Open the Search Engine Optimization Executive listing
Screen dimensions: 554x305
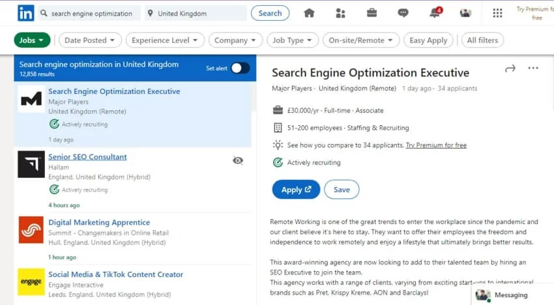[114, 91]
